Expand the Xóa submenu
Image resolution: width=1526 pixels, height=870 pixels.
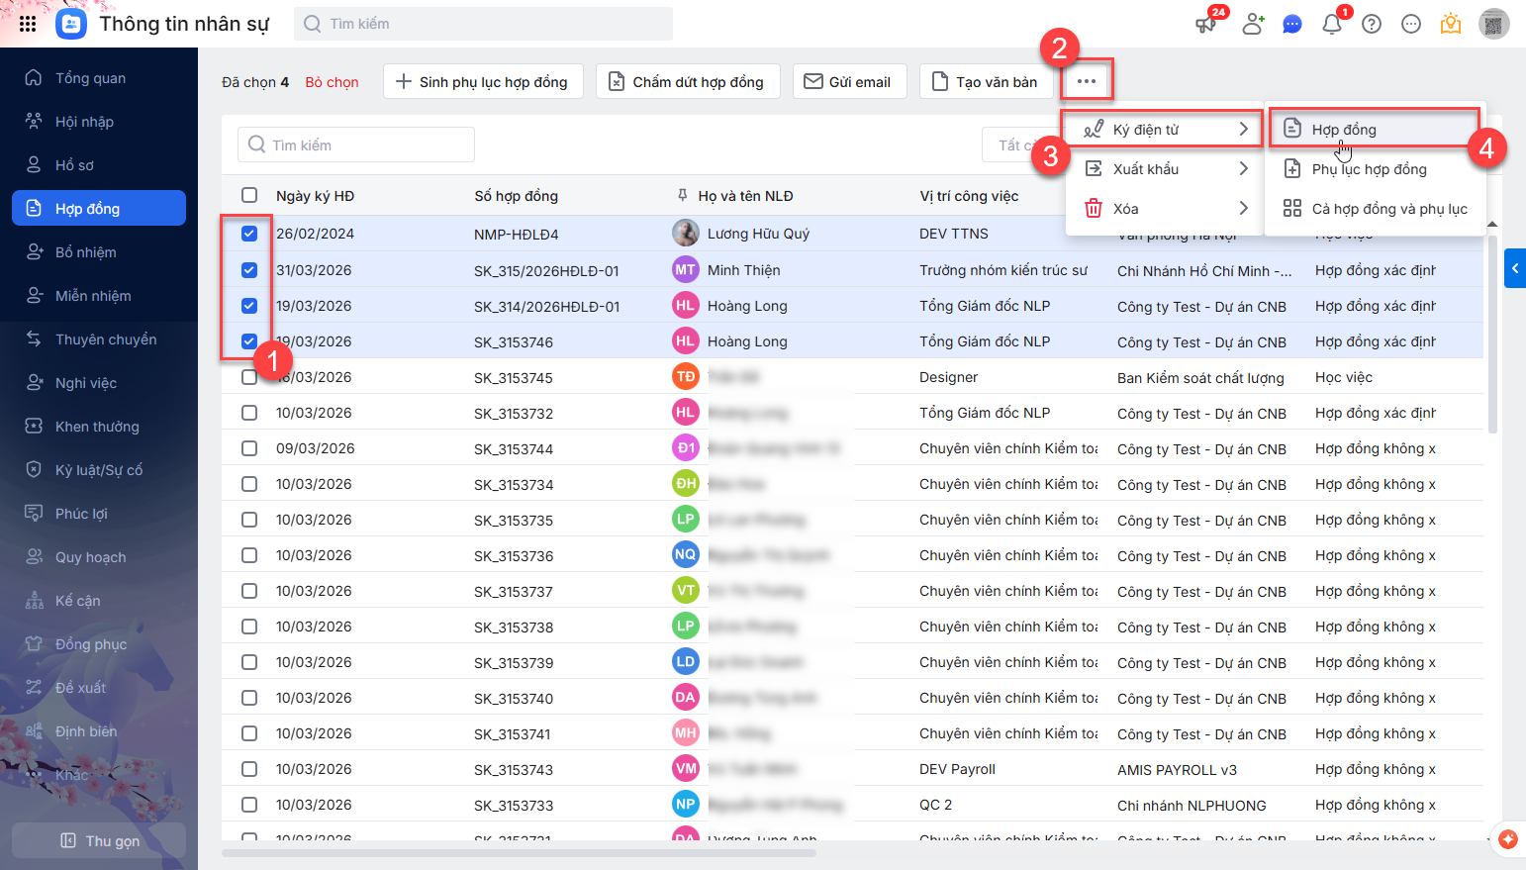point(1165,209)
